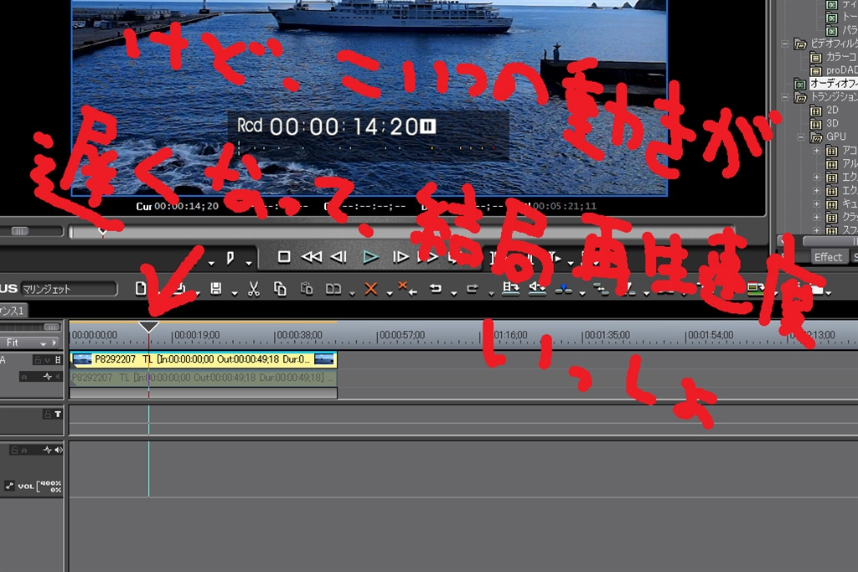Toggle mute speaker on track A audio
Image resolution: width=858 pixels, height=572 pixels.
pyautogui.click(x=58, y=377)
